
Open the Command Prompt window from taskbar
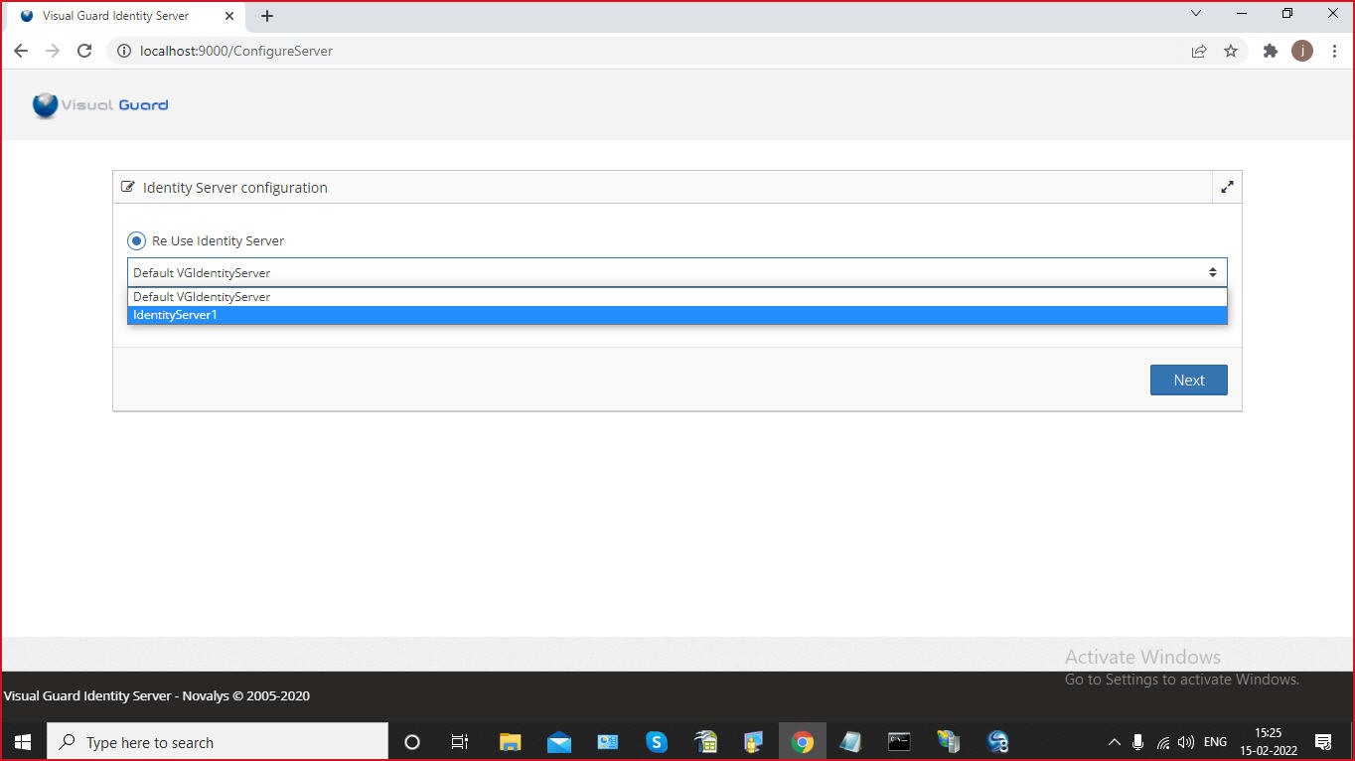[899, 742]
